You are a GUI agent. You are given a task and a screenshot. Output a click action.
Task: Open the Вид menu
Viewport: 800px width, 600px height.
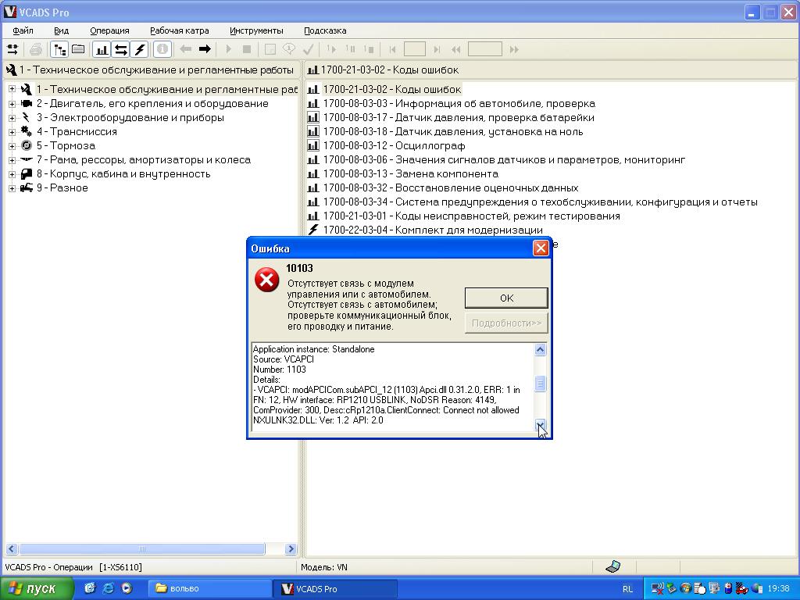point(61,30)
